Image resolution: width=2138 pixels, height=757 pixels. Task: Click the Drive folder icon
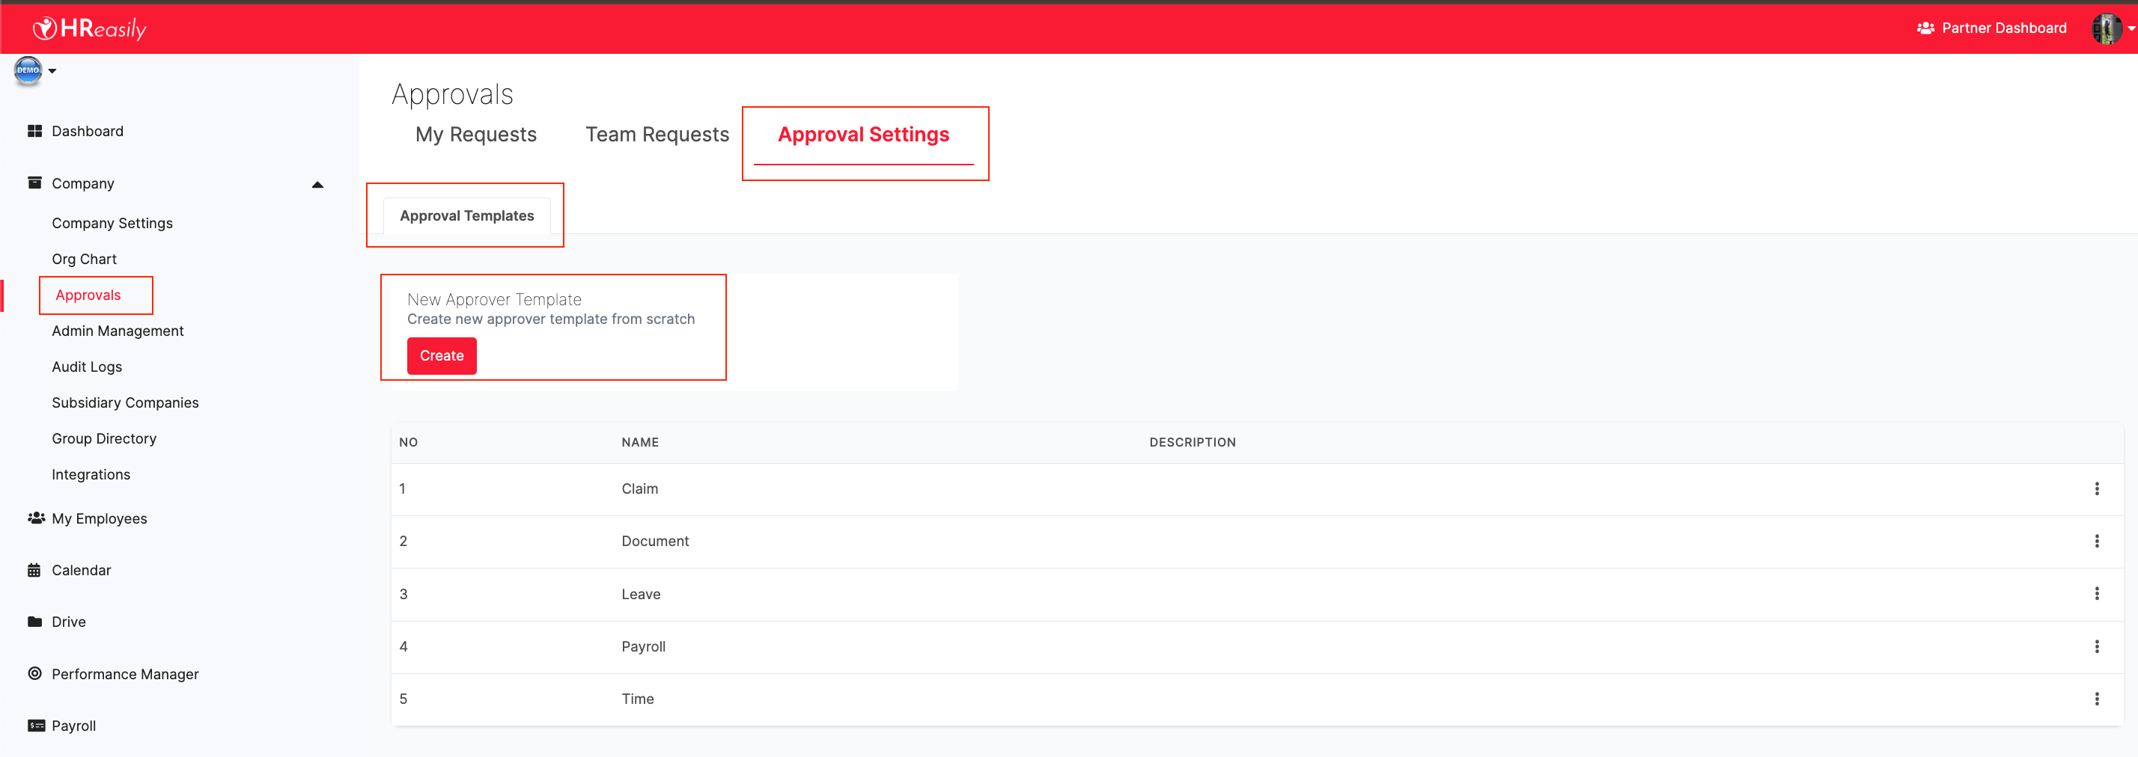tap(35, 622)
